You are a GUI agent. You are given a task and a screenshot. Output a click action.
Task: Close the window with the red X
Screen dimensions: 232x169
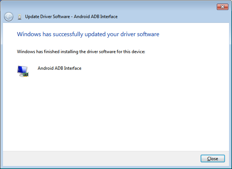coord(222,7)
